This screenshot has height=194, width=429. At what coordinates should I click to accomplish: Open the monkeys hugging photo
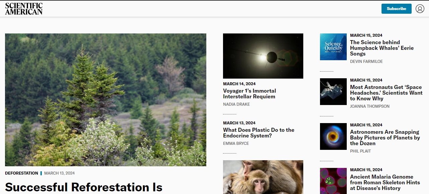[263, 177]
